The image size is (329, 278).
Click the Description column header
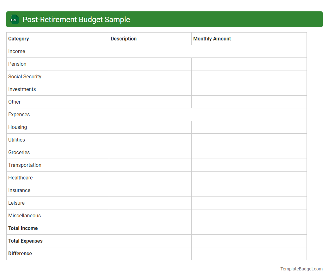(x=124, y=39)
